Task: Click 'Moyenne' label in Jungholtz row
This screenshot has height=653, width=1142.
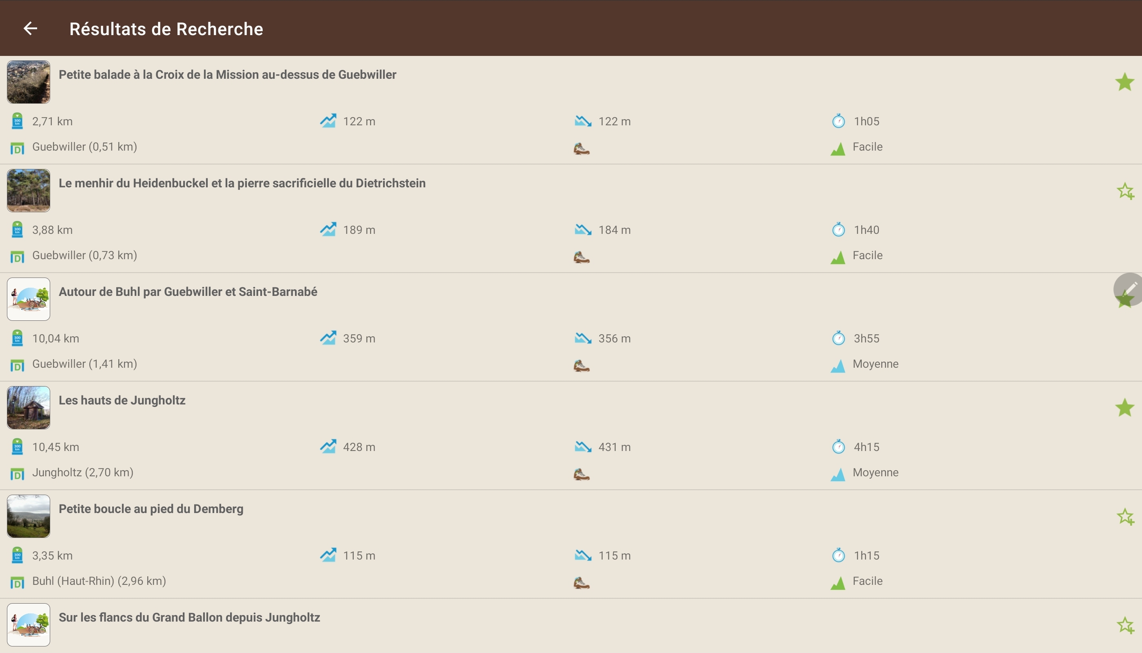Action: coord(876,472)
